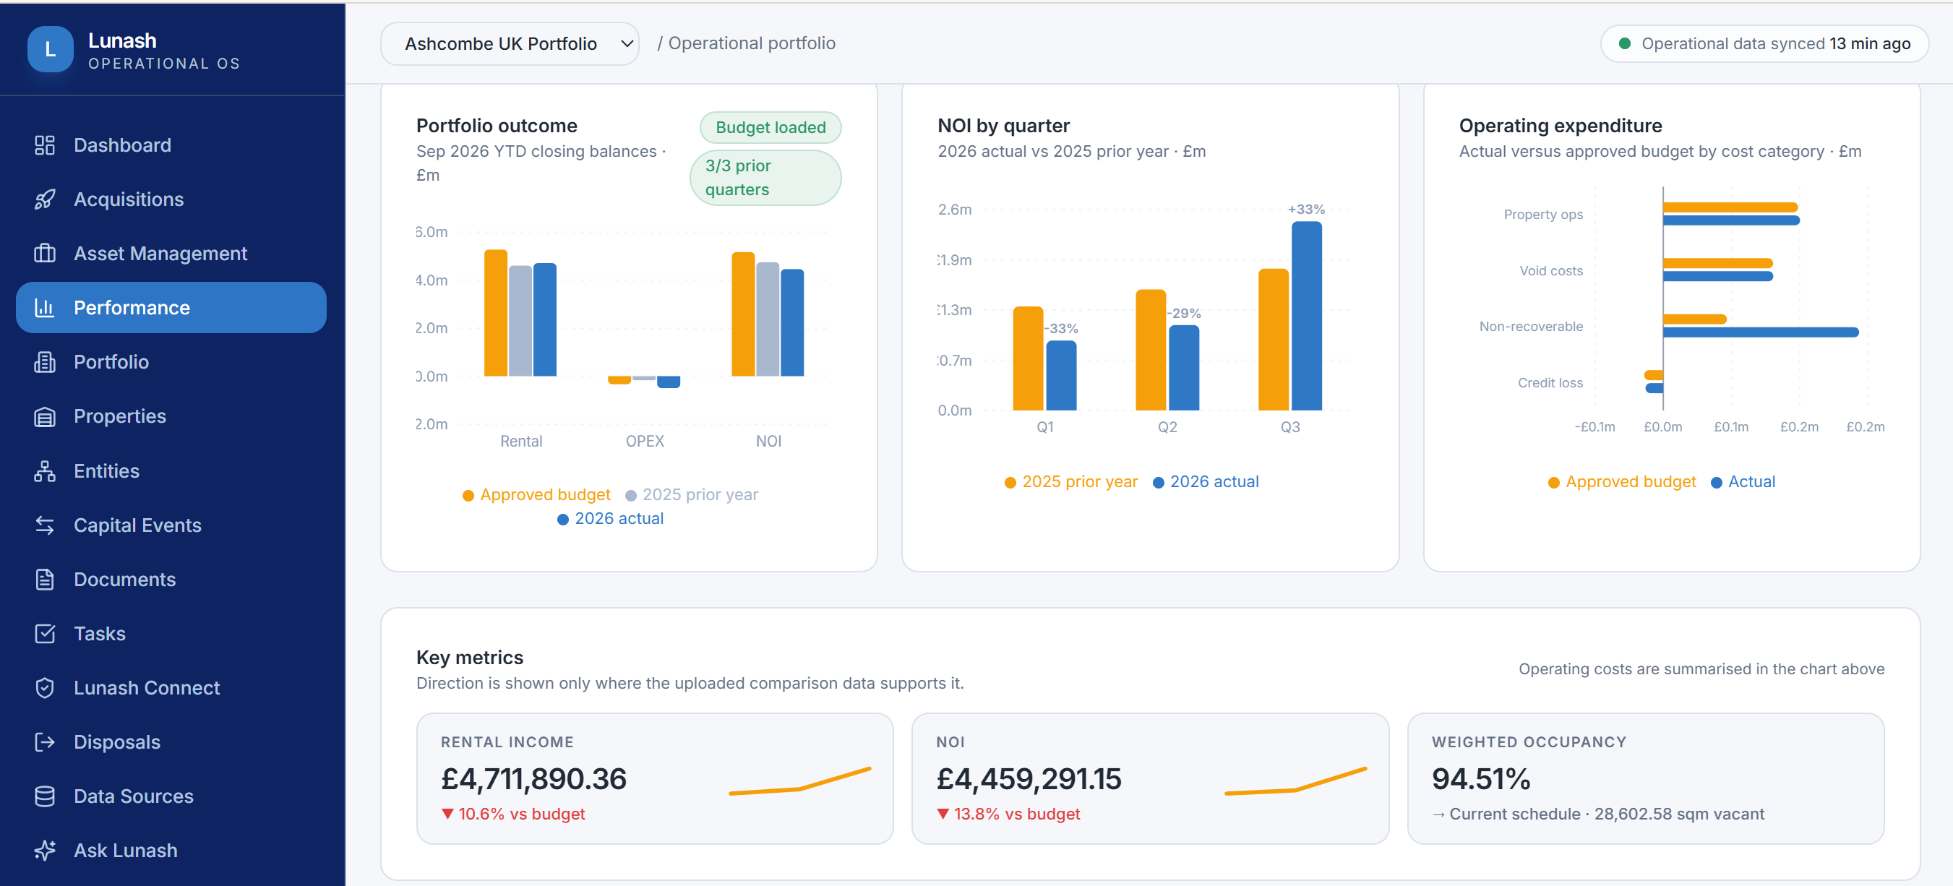
Task: Click the Capital Events arrows icon
Action: coord(45,525)
